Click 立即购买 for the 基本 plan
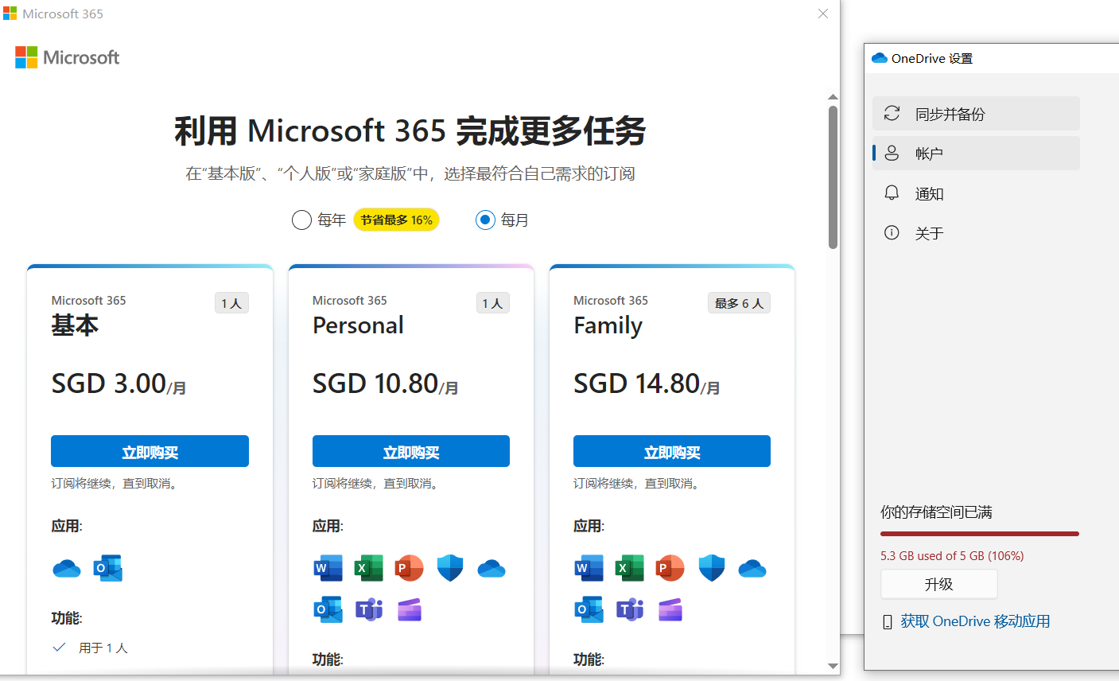This screenshot has height=681, width=1119. 150,451
